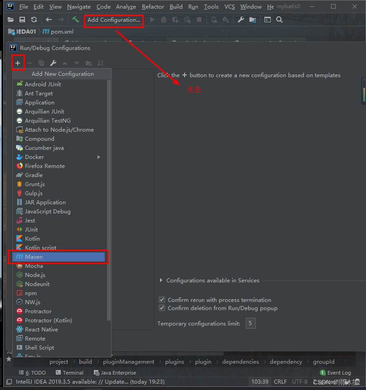Select Android JUnit configuration type
This screenshot has width=366, height=390.
point(59,84)
